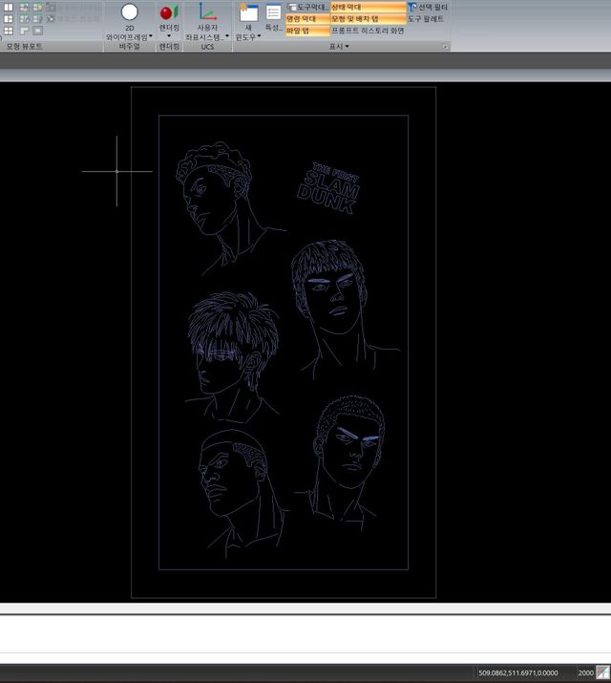Expand the 2D wireframe visual style dropdown
The width and height of the screenshot is (611, 683).
pos(151,37)
